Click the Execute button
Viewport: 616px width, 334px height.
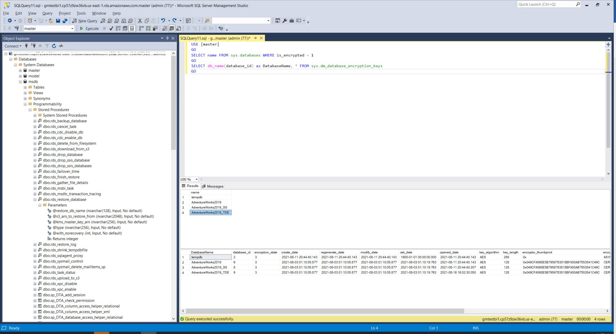[89, 29]
